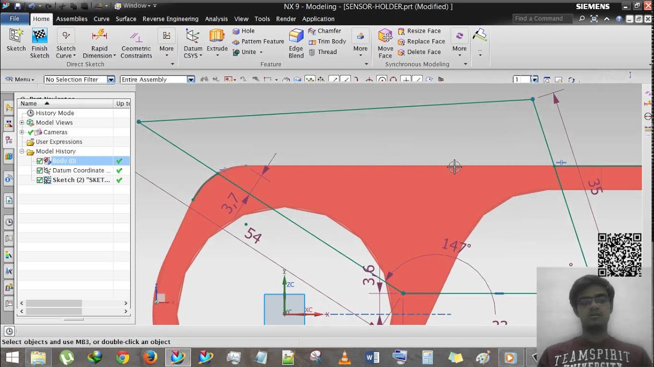Collapse the Model History node
The height and width of the screenshot is (367, 654).
(22, 151)
